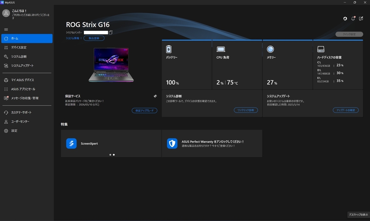Open カスタマーサポート in the sidebar
Viewport: 370px width, 221px height.
(27, 112)
